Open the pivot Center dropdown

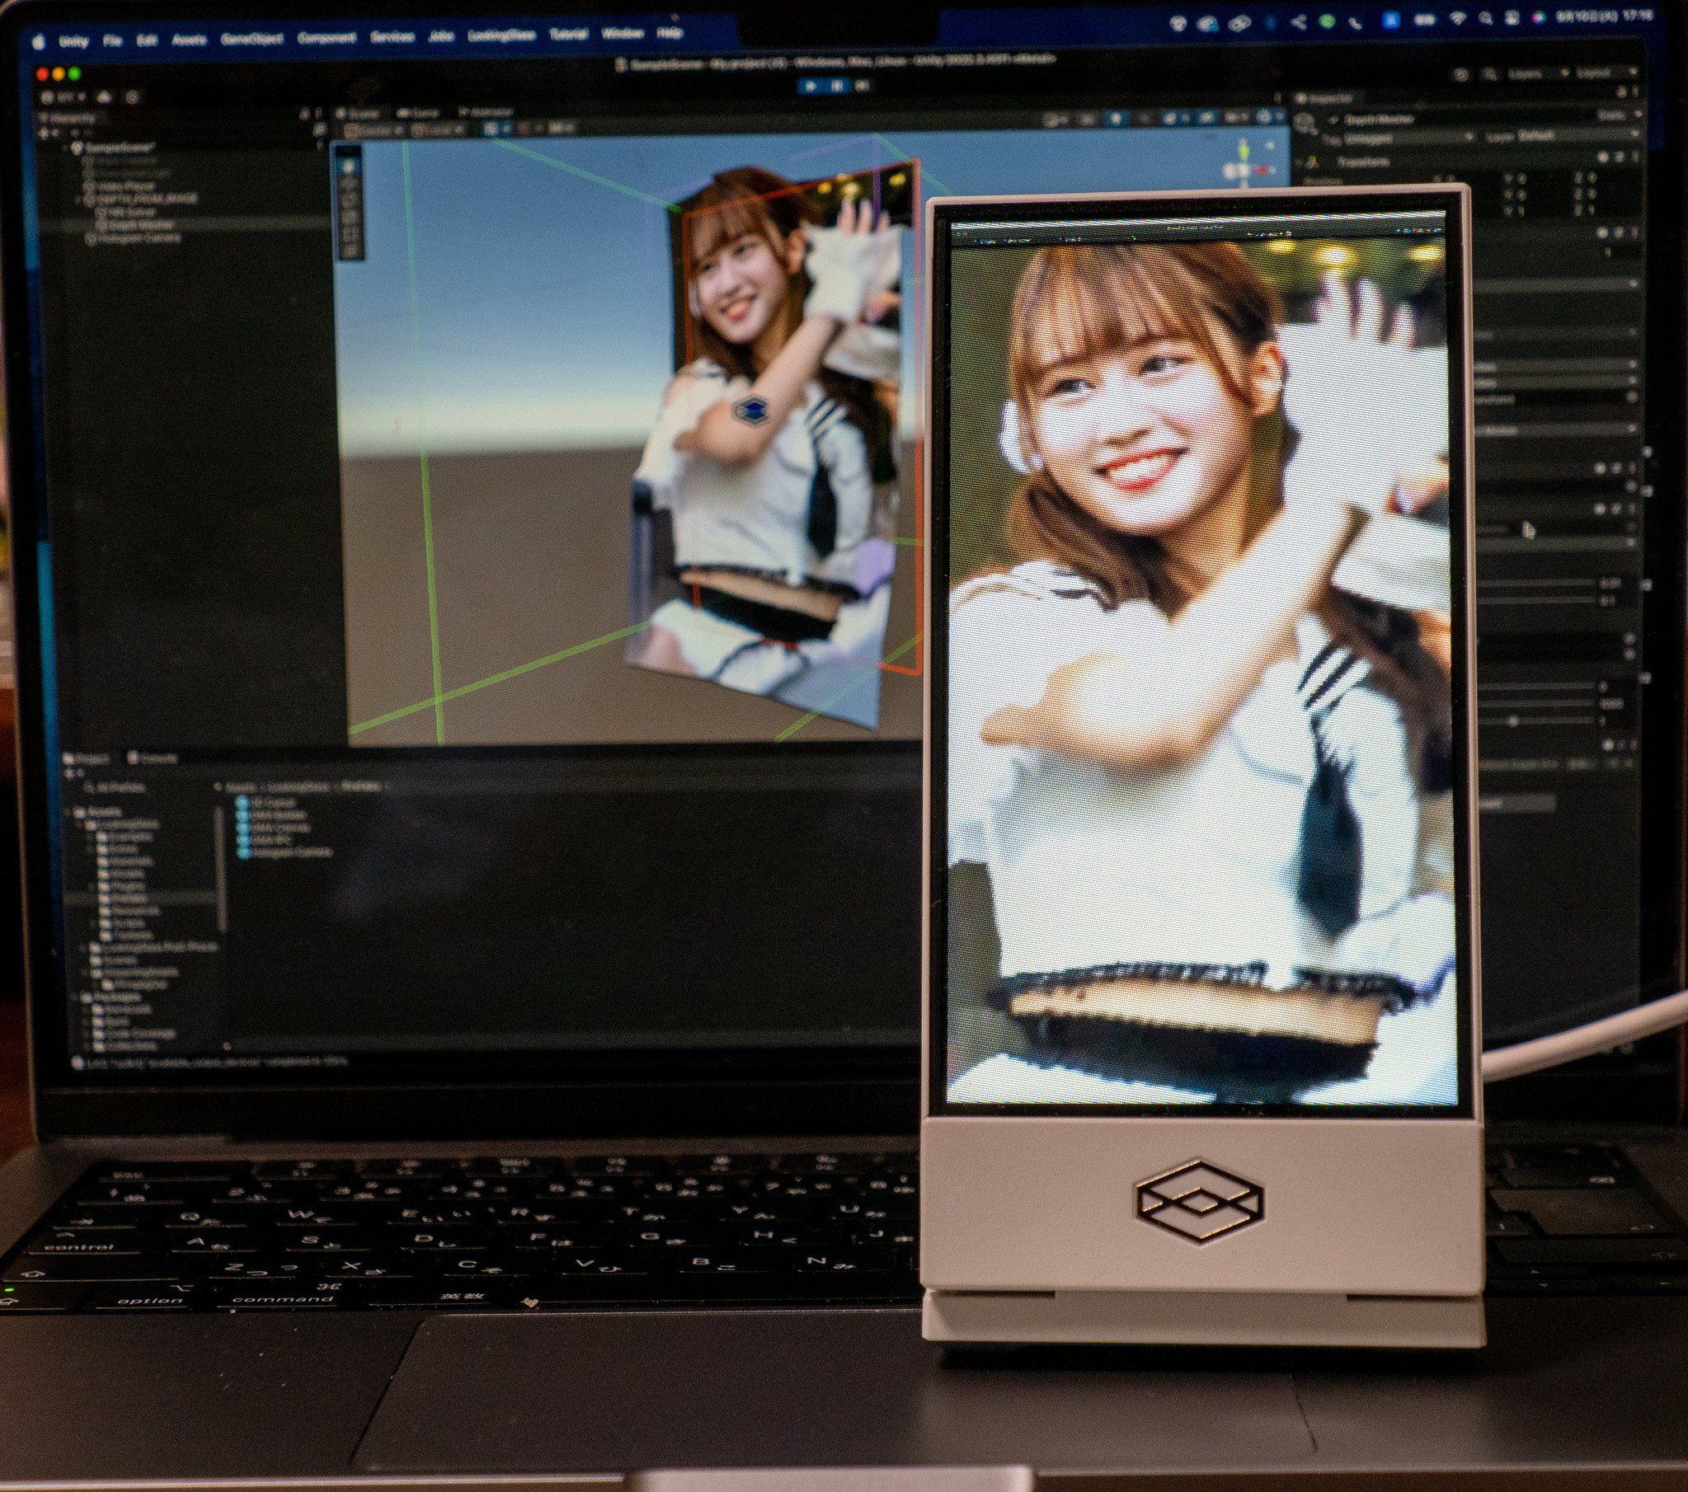click(x=374, y=130)
